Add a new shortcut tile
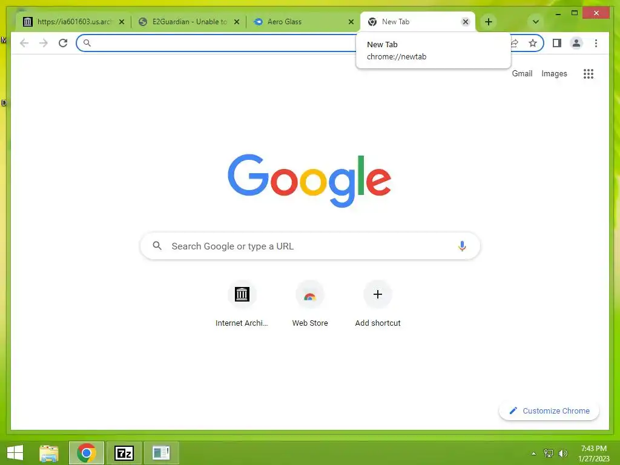Viewport: 620px width, 465px height. [x=378, y=304]
